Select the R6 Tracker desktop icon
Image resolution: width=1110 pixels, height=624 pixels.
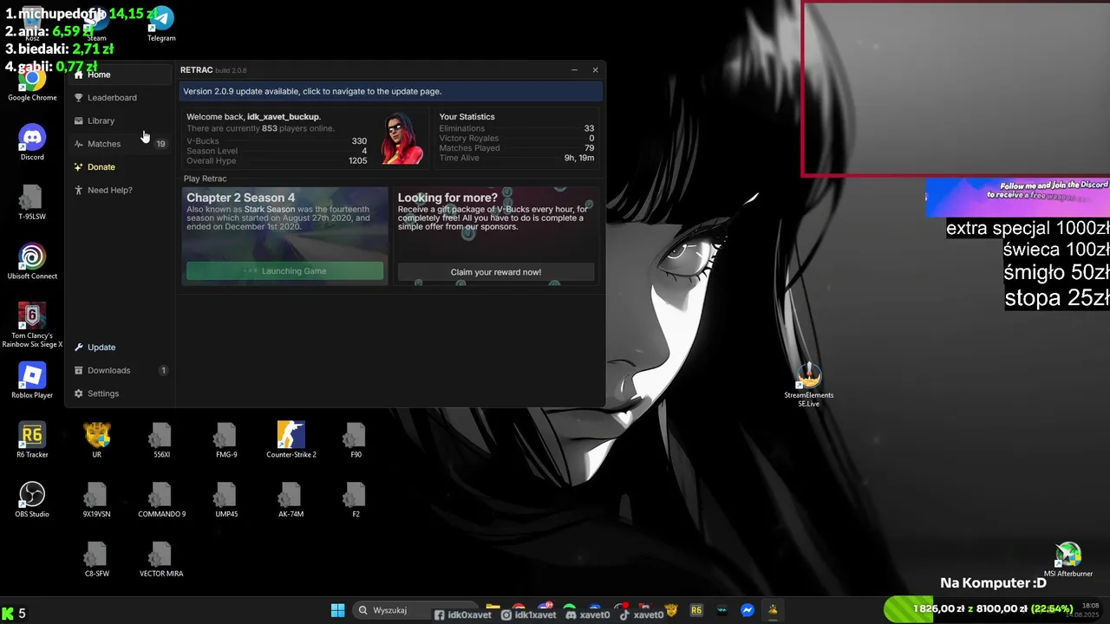pos(32,440)
